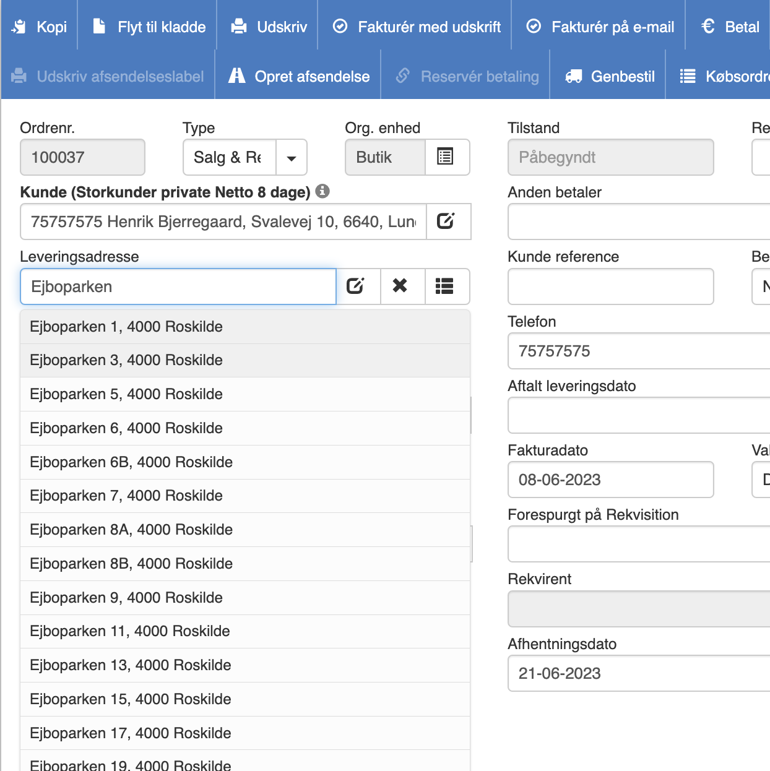Select Ejboparken 8B, 4000 Roskilde
This screenshot has height=771, width=770.
point(245,564)
